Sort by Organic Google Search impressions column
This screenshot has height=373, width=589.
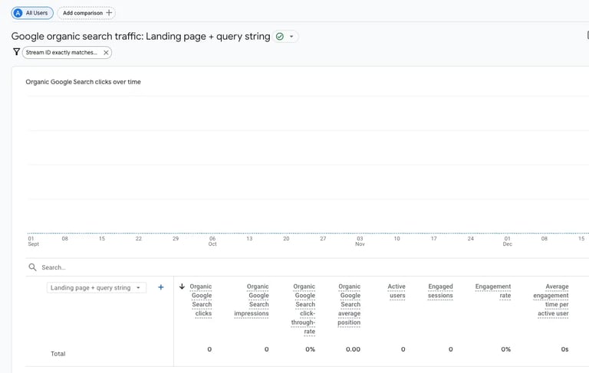pos(252,299)
